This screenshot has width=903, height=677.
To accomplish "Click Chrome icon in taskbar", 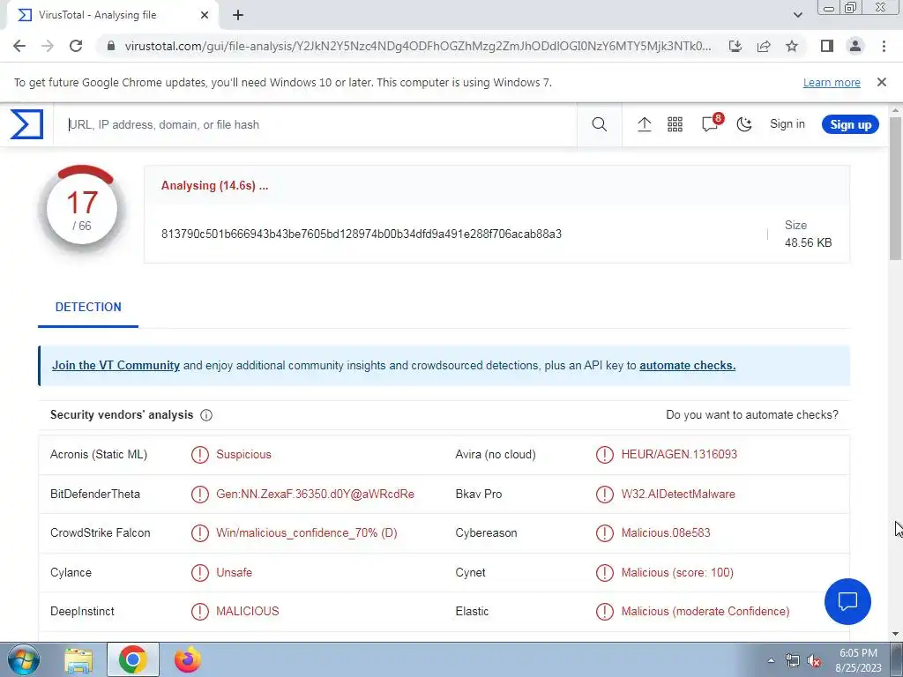I will 132,659.
